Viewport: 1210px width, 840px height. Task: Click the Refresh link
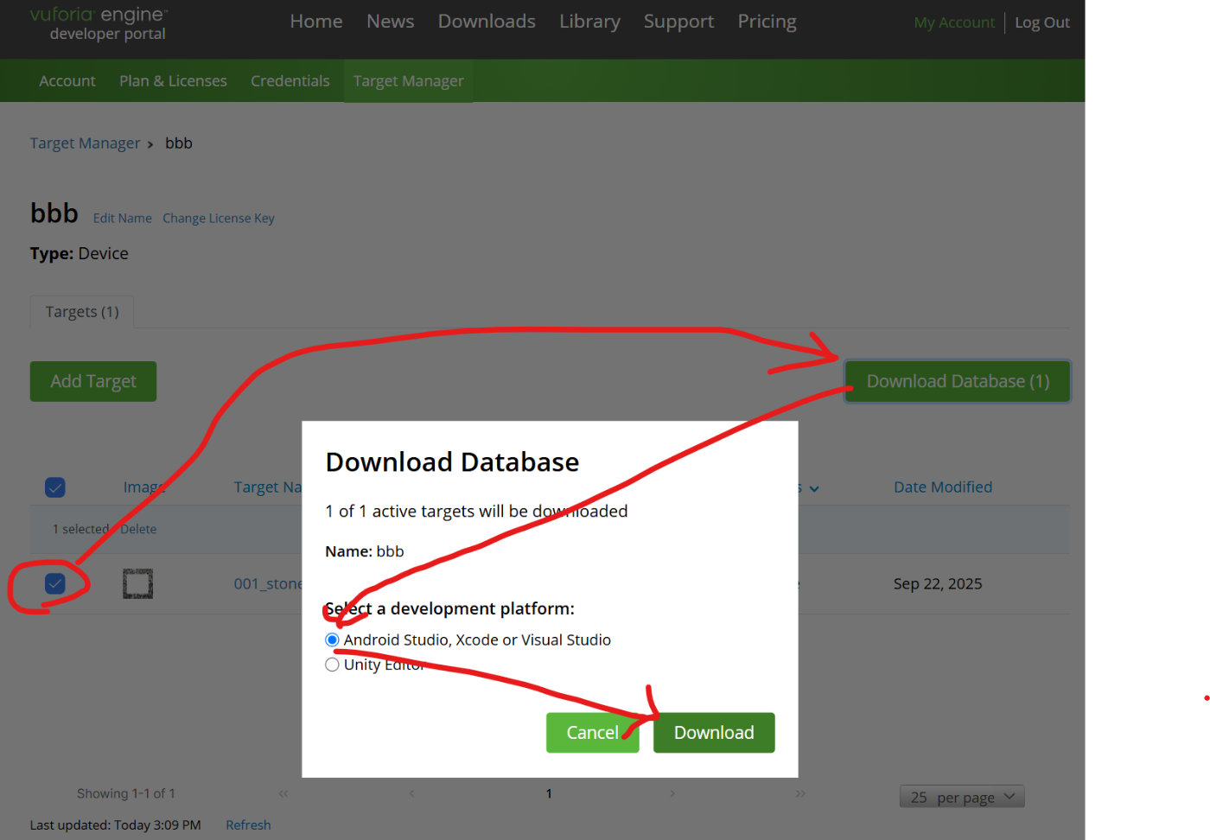[248, 825]
